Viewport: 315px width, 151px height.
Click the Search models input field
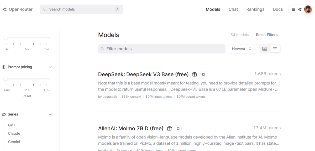[81, 9]
